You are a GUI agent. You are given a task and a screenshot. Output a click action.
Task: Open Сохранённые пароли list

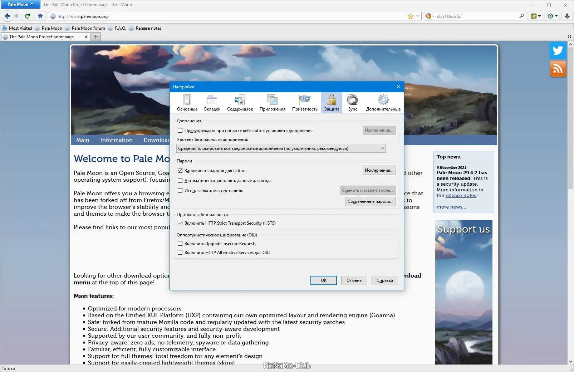371,201
